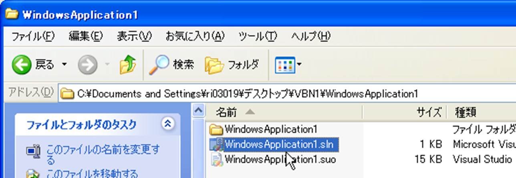This screenshot has width=516, height=178.
Task: Click the Up folder icon
Action: click(x=128, y=65)
